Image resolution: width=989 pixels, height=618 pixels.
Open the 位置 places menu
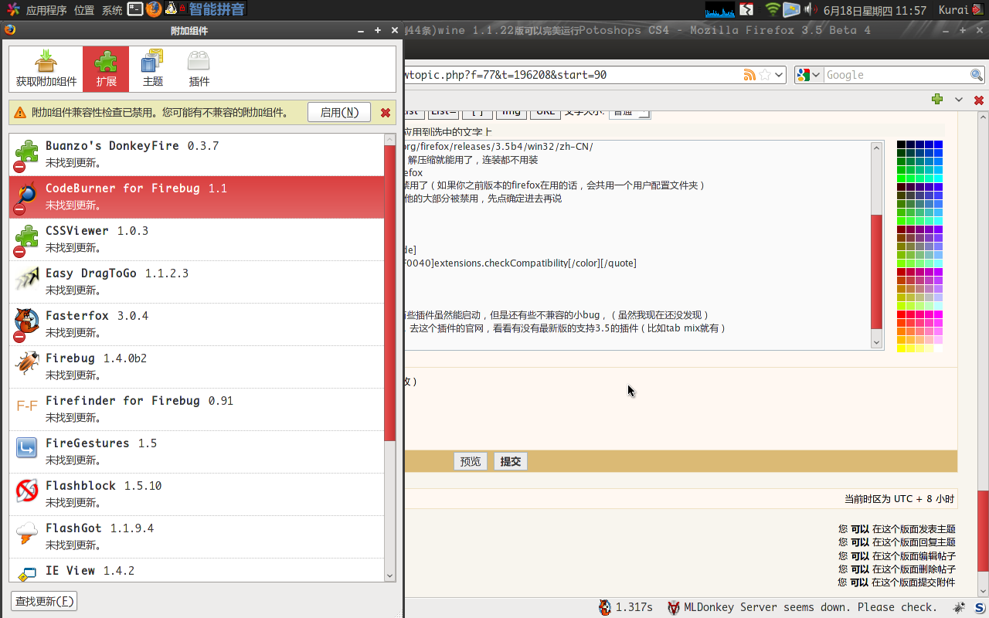coord(84,10)
